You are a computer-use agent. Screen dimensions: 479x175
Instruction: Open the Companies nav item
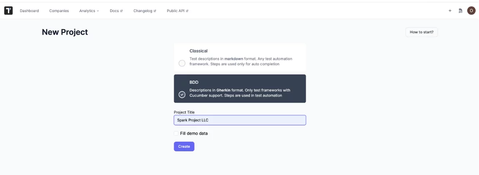tap(59, 11)
